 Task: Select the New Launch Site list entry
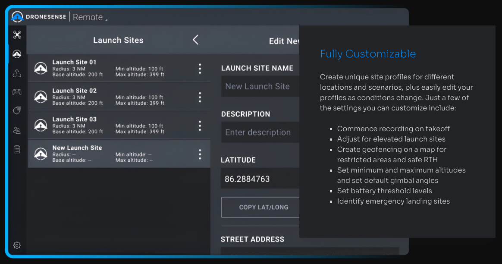108,154
